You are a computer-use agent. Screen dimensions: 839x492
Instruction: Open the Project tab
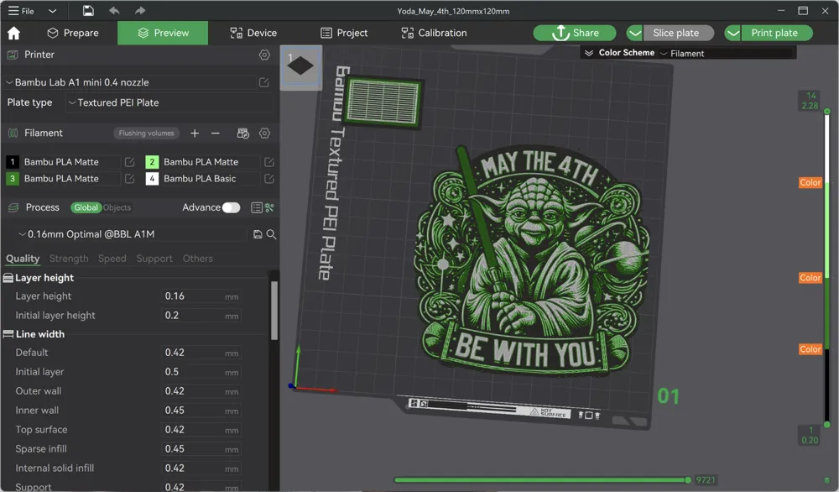tap(344, 34)
